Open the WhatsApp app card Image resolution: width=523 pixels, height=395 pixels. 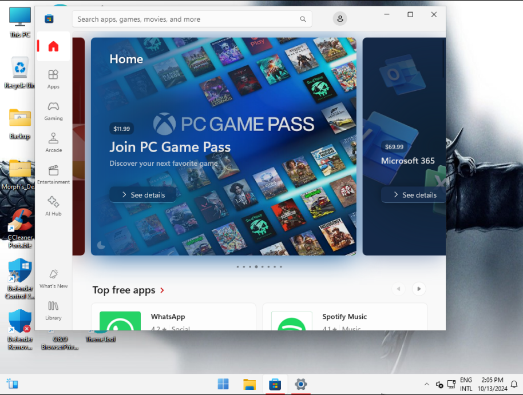(173, 317)
